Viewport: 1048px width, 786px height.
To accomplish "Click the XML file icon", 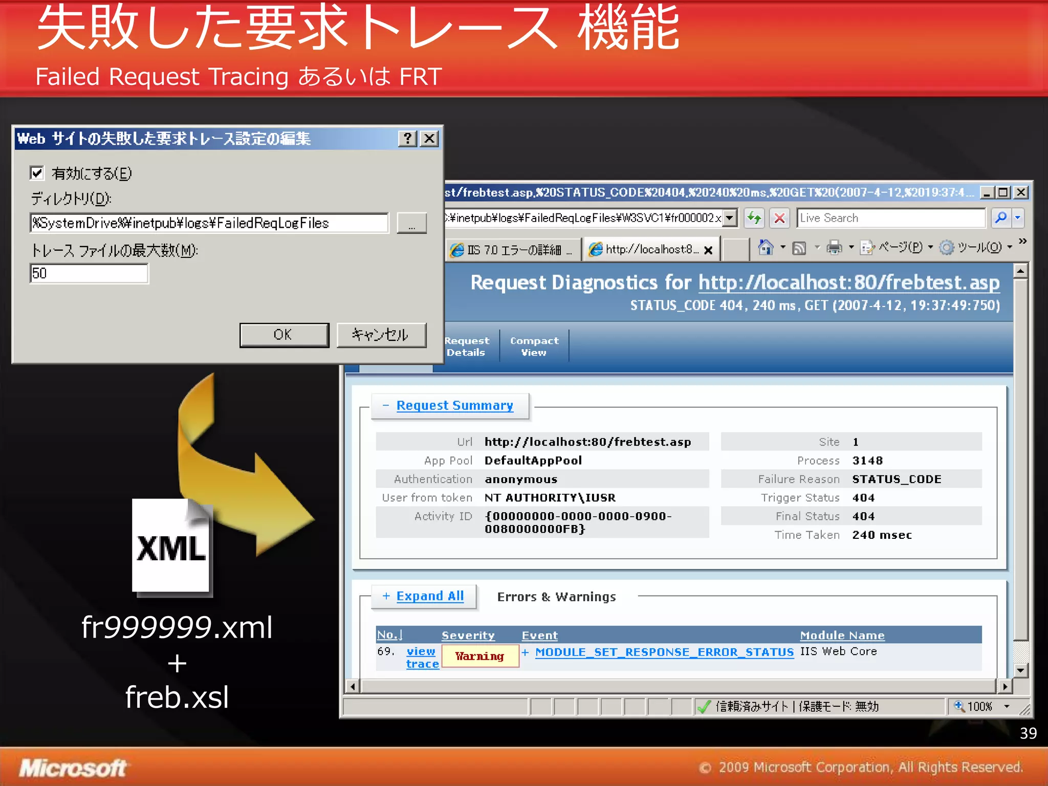I will pyautogui.click(x=171, y=546).
